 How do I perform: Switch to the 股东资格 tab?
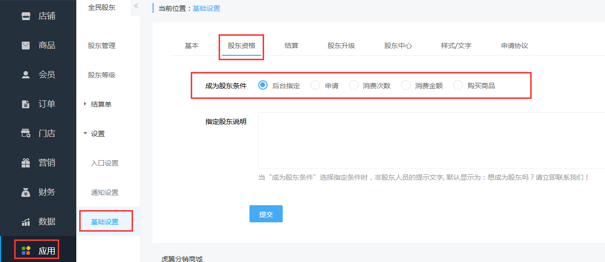(x=242, y=46)
